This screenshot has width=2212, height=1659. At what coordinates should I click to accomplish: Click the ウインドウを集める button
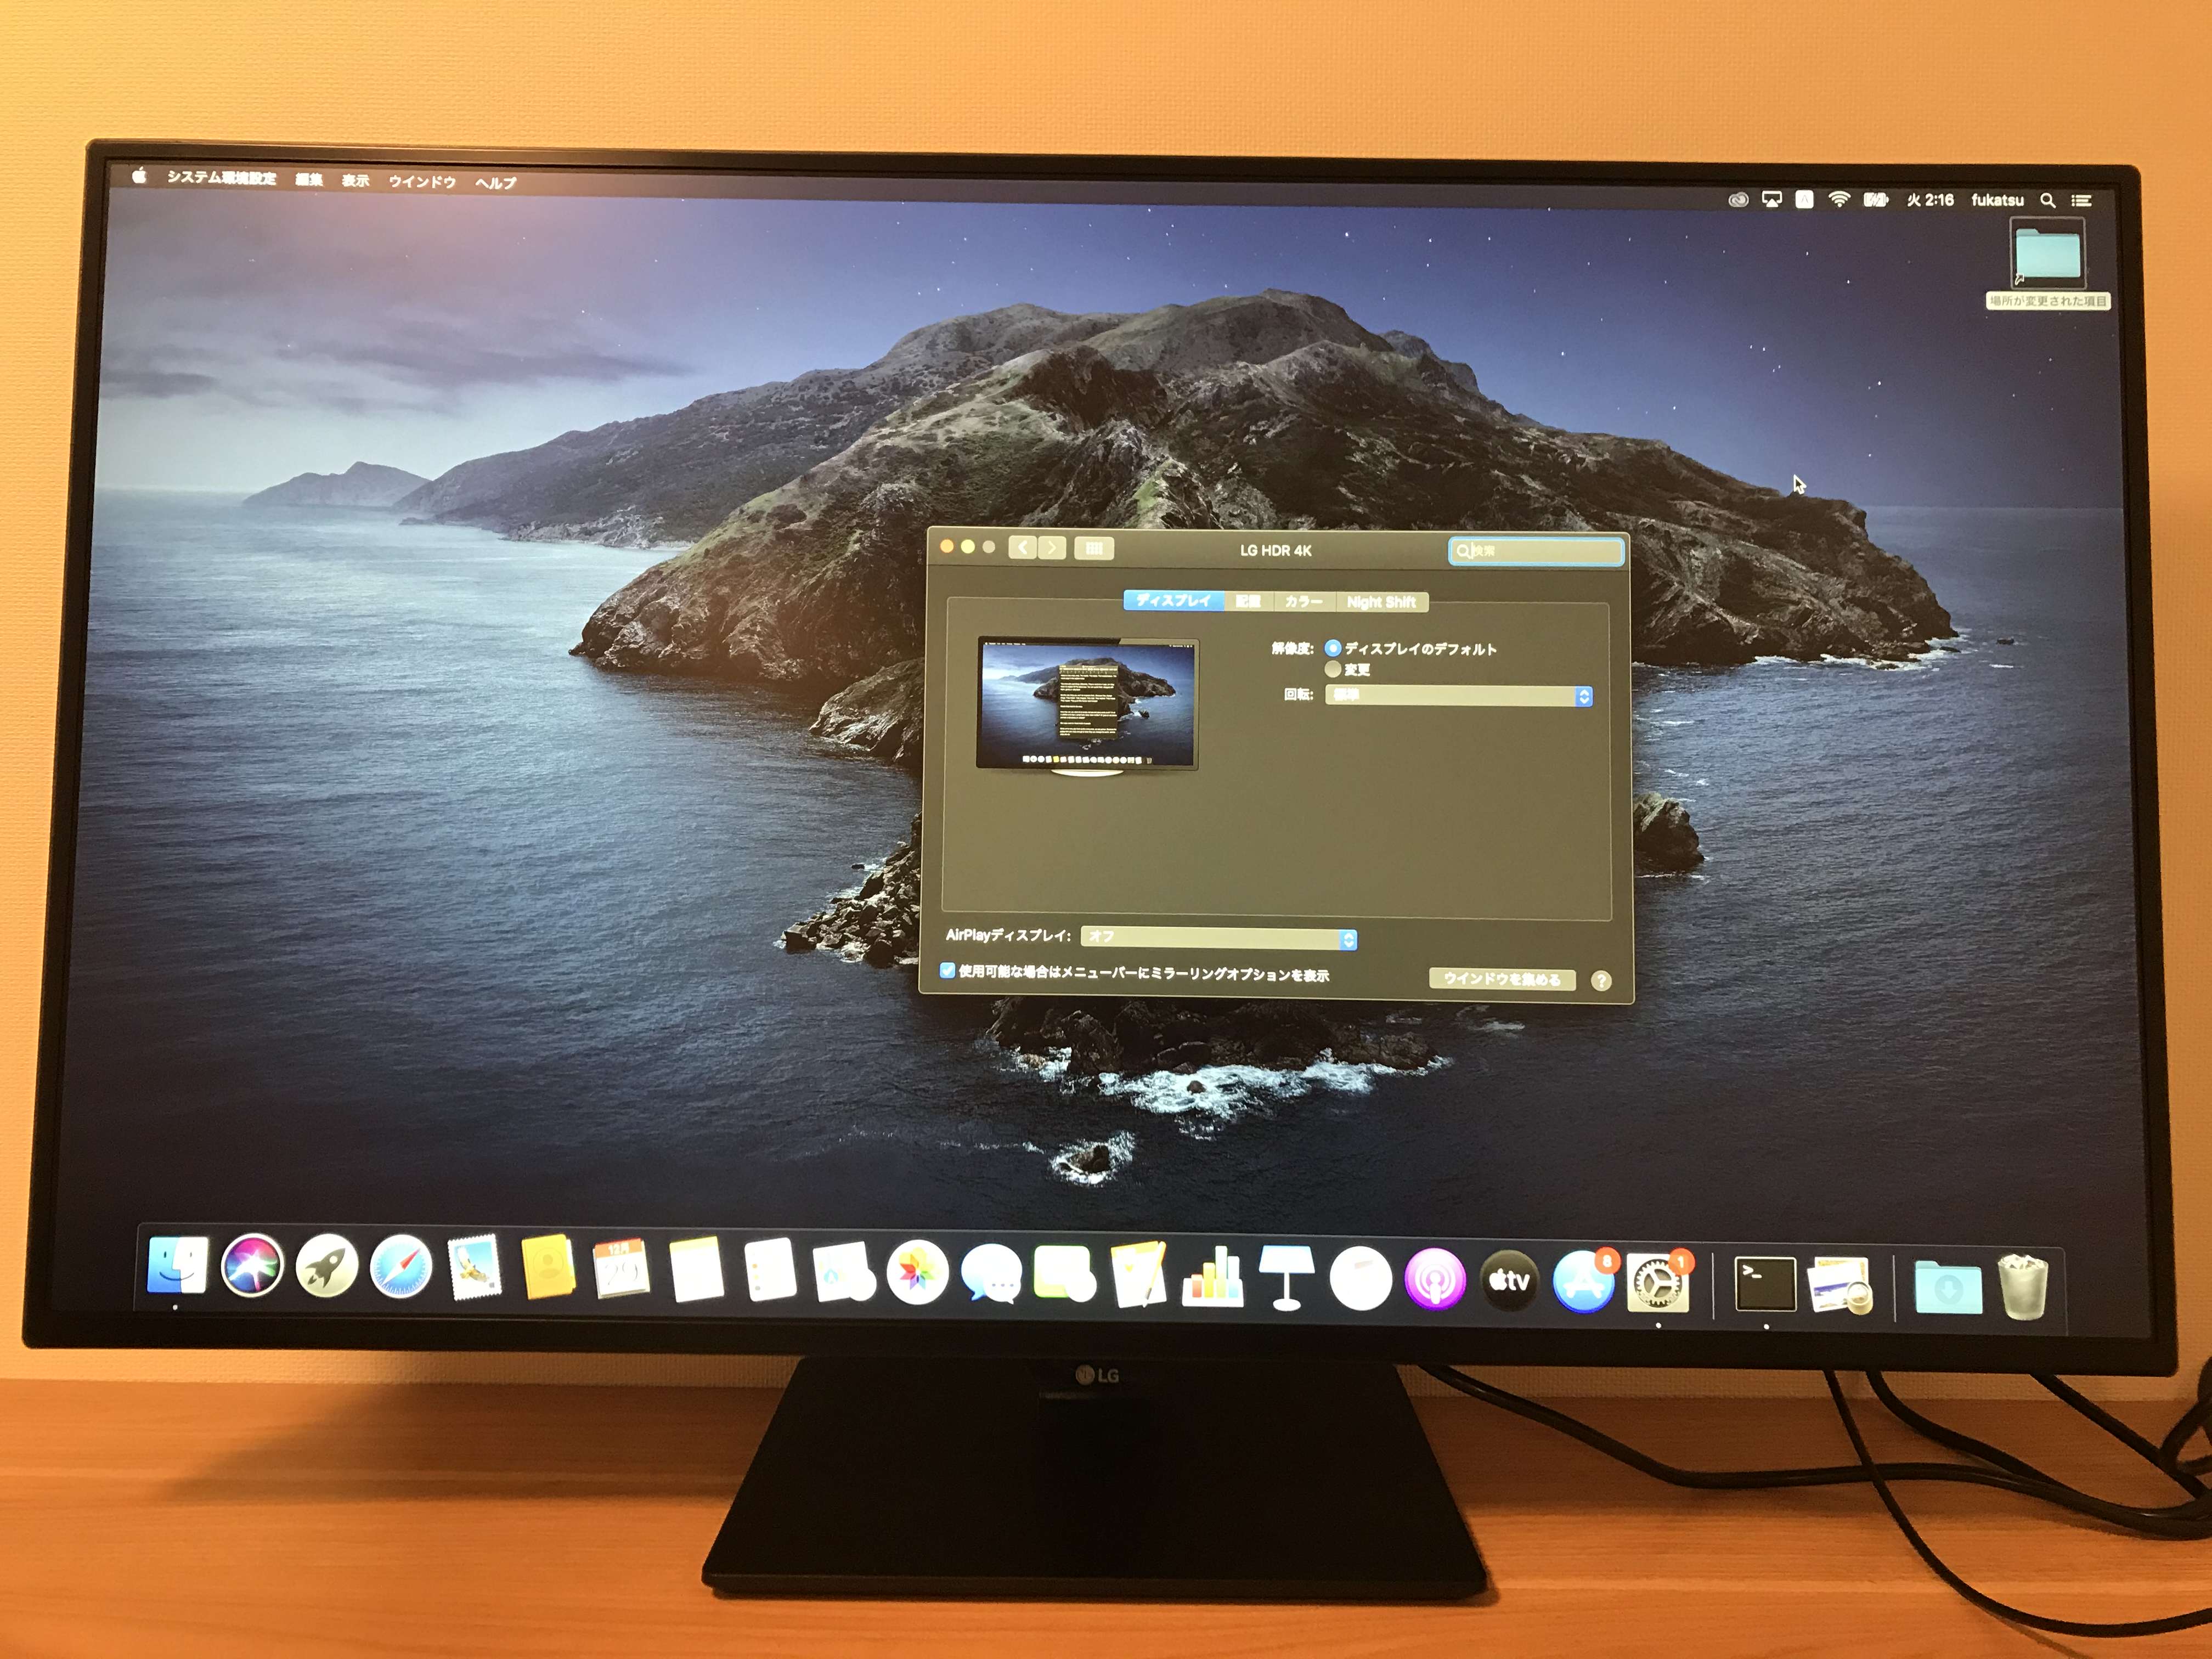coord(1502,979)
